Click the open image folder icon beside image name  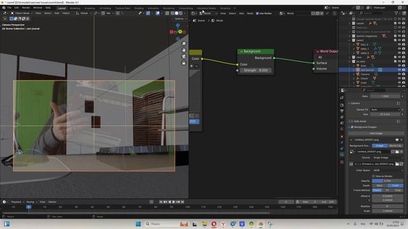tap(397, 151)
